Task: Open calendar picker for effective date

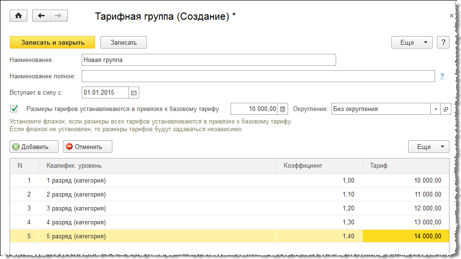Action: [x=134, y=92]
